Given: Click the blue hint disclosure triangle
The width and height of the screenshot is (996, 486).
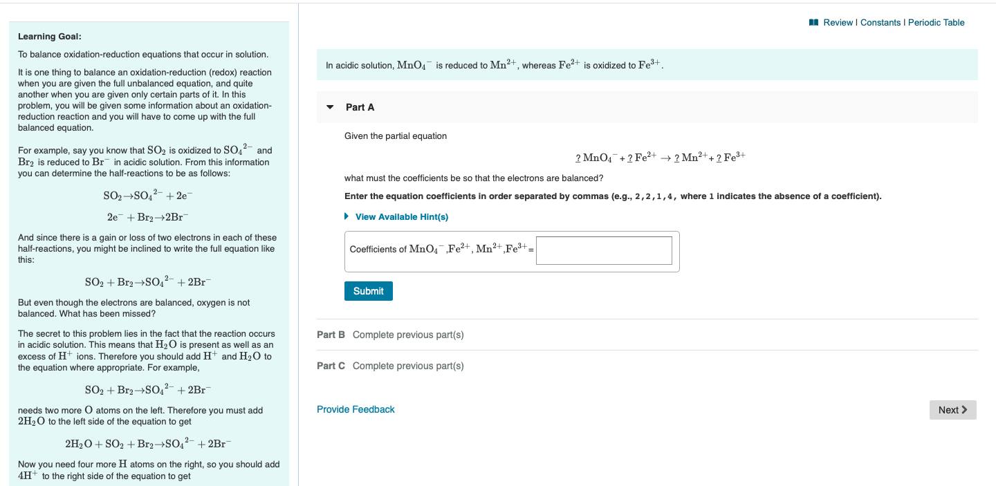Looking at the screenshot, I should pyautogui.click(x=347, y=216).
